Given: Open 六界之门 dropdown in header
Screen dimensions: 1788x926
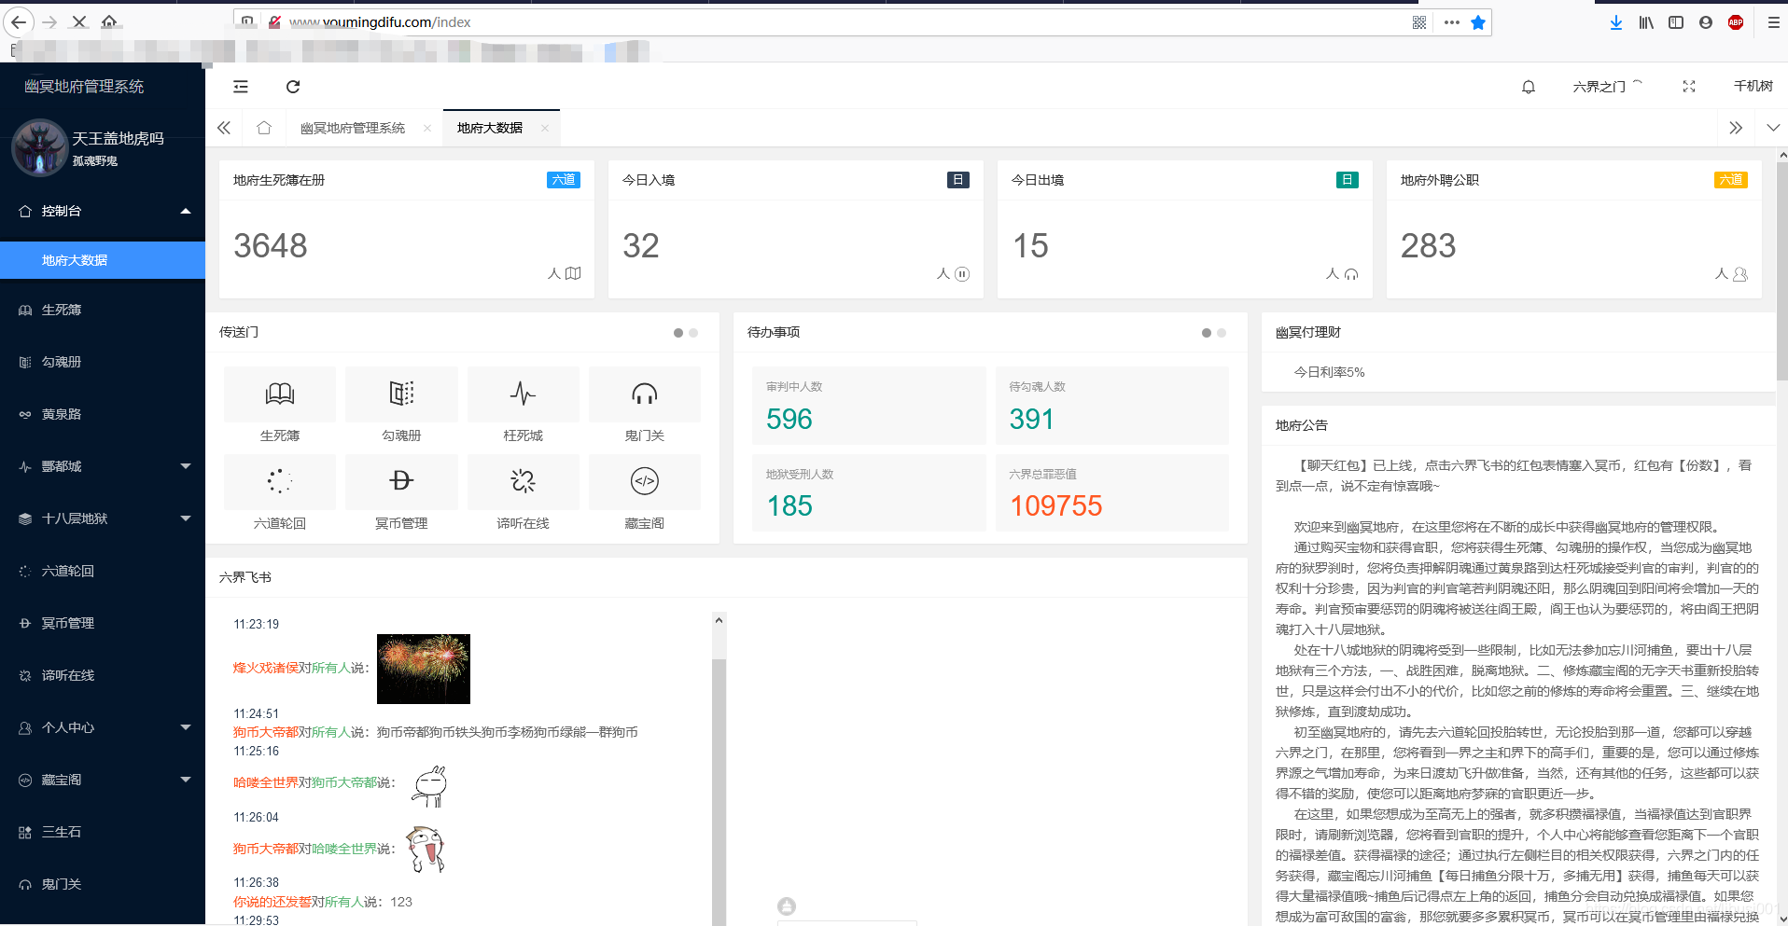Looking at the screenshot, I should pos(1607,87).
